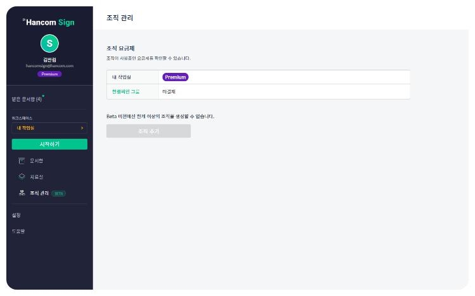Open 받은 문서함 (4) inbox
The height and width of the screenshot is (296, 475).
click(27, 99)
